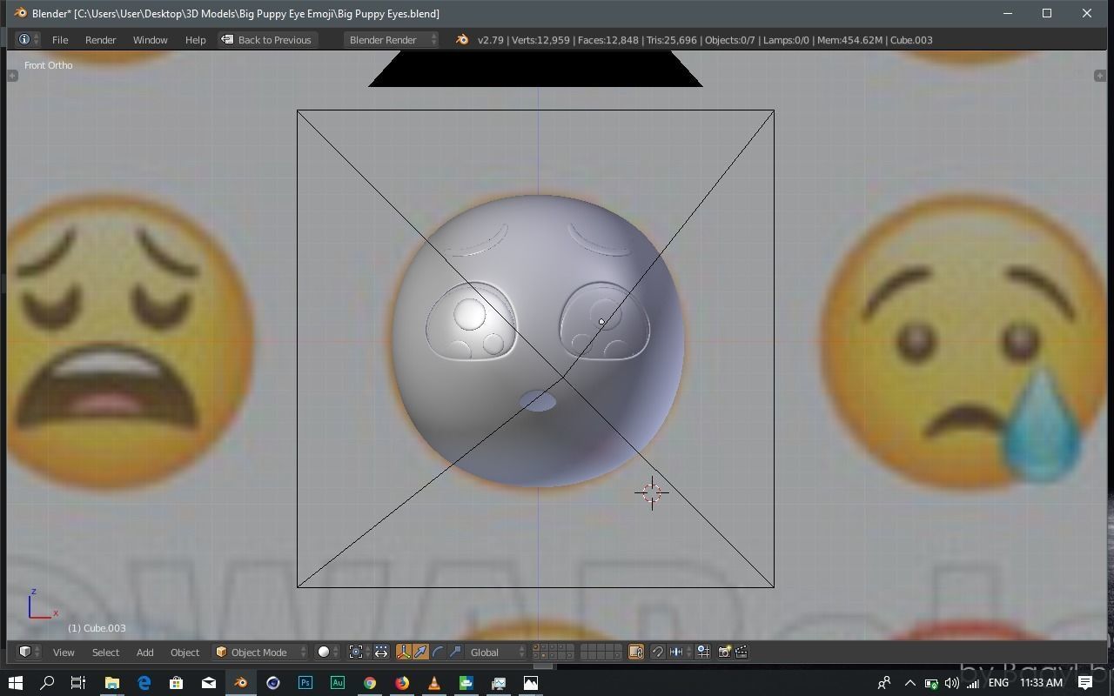This screenshot has width=1114, height=696.
Task: Enable the rotate manipulator
Action: pyautogui.click(x=438, y=652)
